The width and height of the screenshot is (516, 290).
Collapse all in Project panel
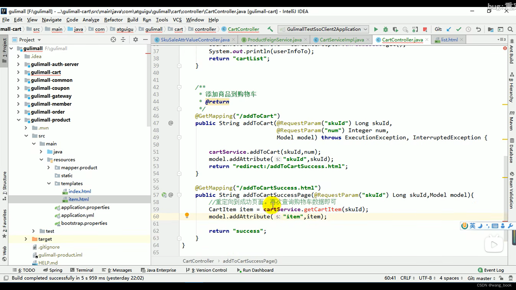tap(123, 40)
